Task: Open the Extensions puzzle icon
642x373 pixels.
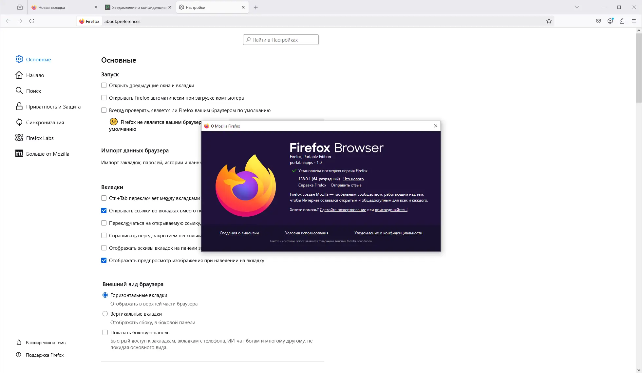Action: (622, 21)
